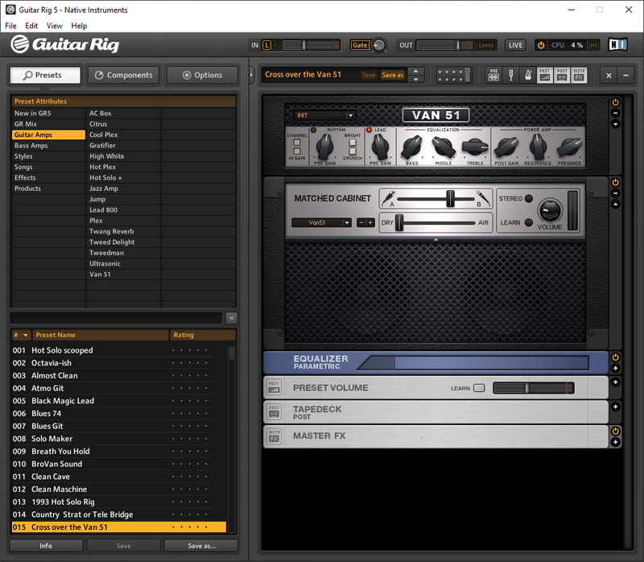644x562 pixels.
Task: Click the Save as button in header
Action: [392, 75]
